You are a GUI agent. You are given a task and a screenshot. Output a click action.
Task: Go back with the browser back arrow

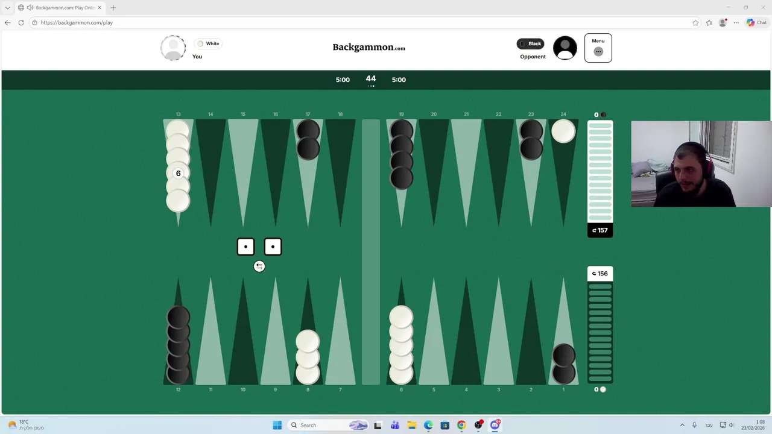7,22
